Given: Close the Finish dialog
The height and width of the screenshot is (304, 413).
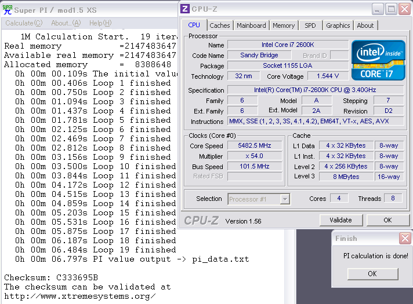Looking at the screenshot, I should tap(405, 239).
